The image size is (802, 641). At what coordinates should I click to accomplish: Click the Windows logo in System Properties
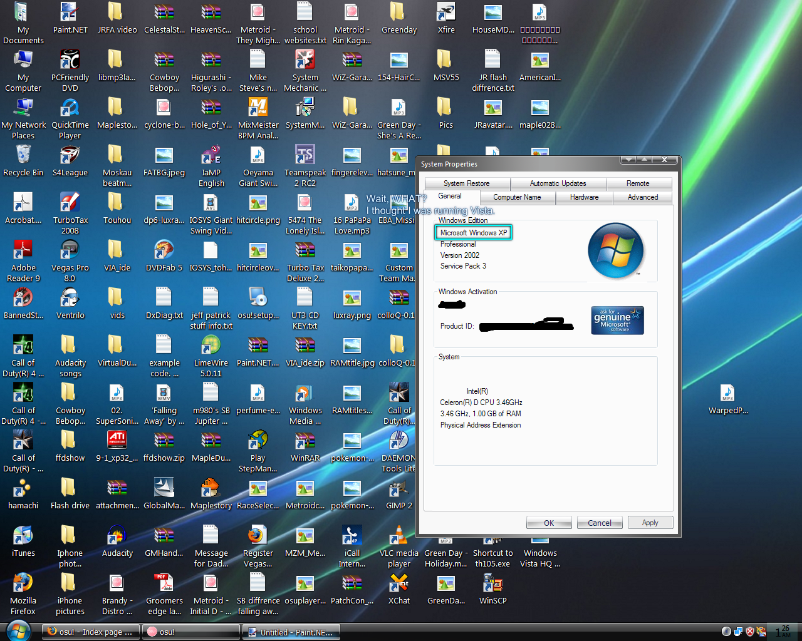[616, 250]
